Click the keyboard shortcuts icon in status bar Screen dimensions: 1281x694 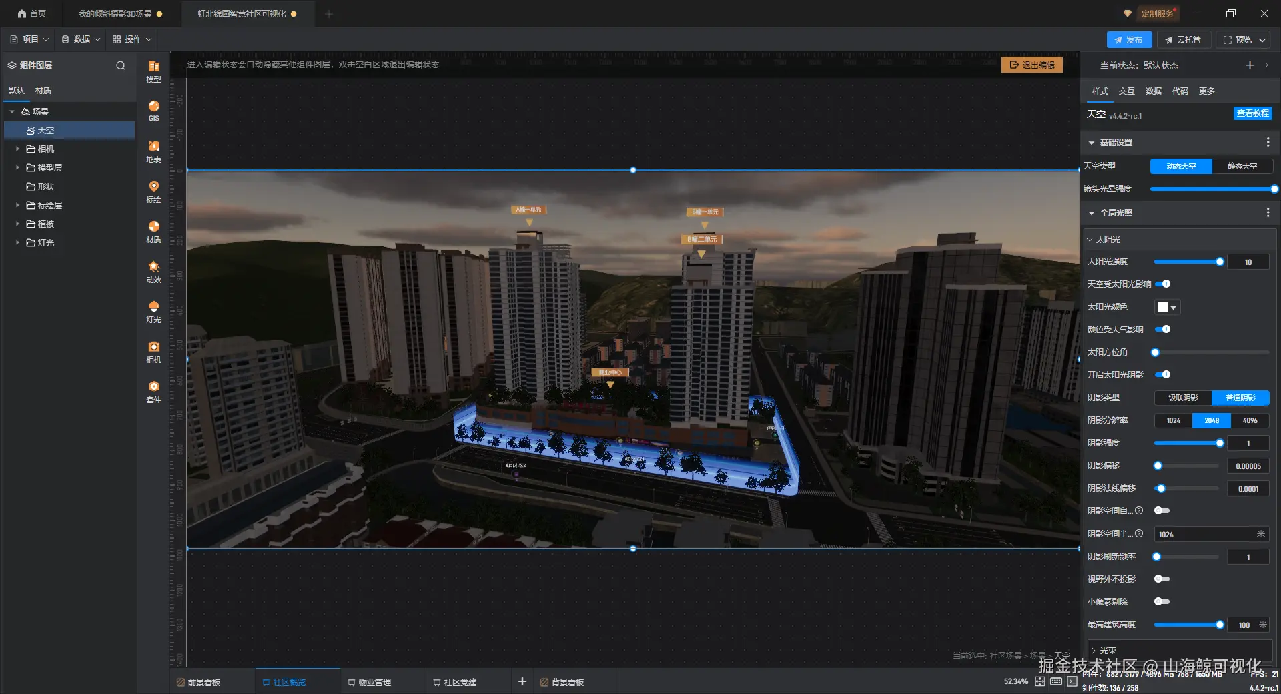1056,681
